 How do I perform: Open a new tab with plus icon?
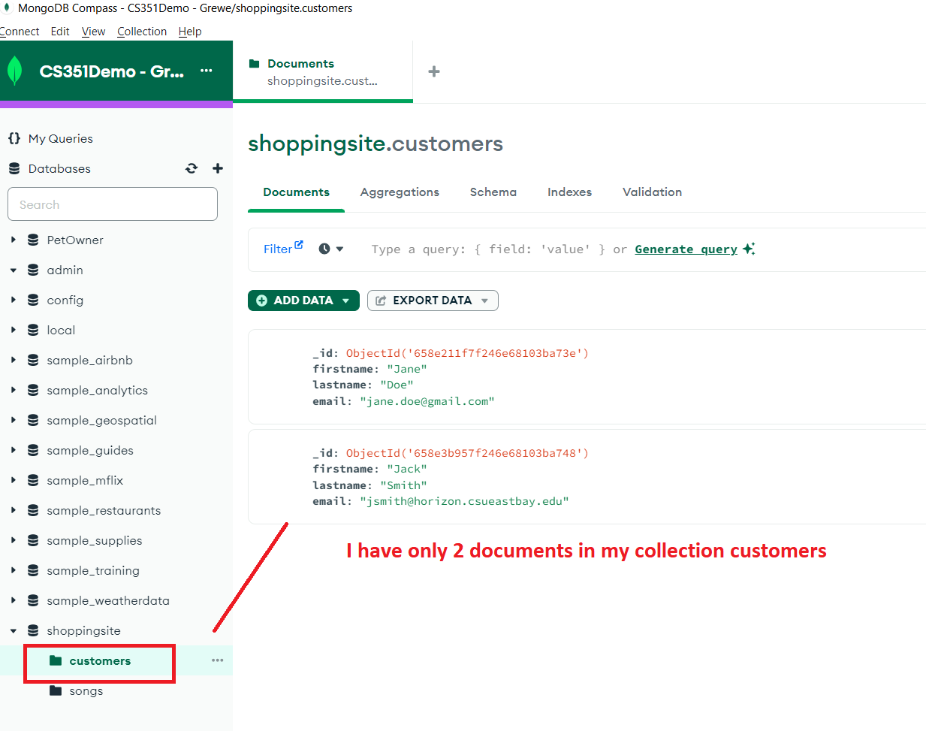click(x=433, y=71)
